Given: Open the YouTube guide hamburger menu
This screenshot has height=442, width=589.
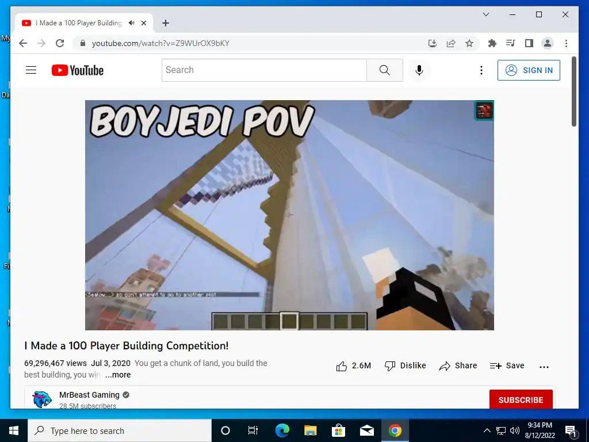Looking at the screenshot, I should [31, 70].
